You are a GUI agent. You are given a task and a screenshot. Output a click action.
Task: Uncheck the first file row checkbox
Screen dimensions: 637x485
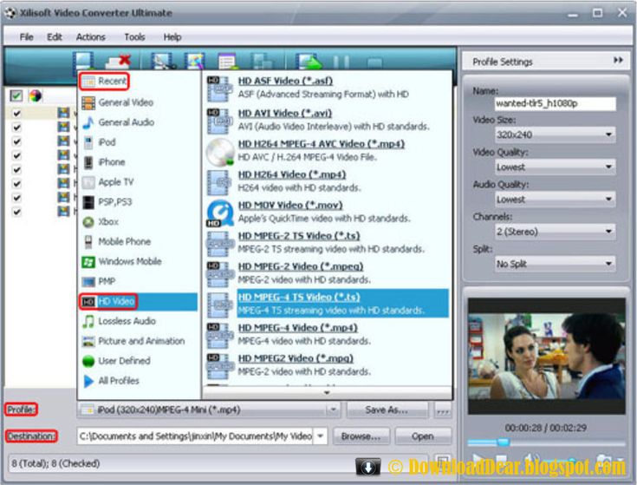(x=16, y=113)
